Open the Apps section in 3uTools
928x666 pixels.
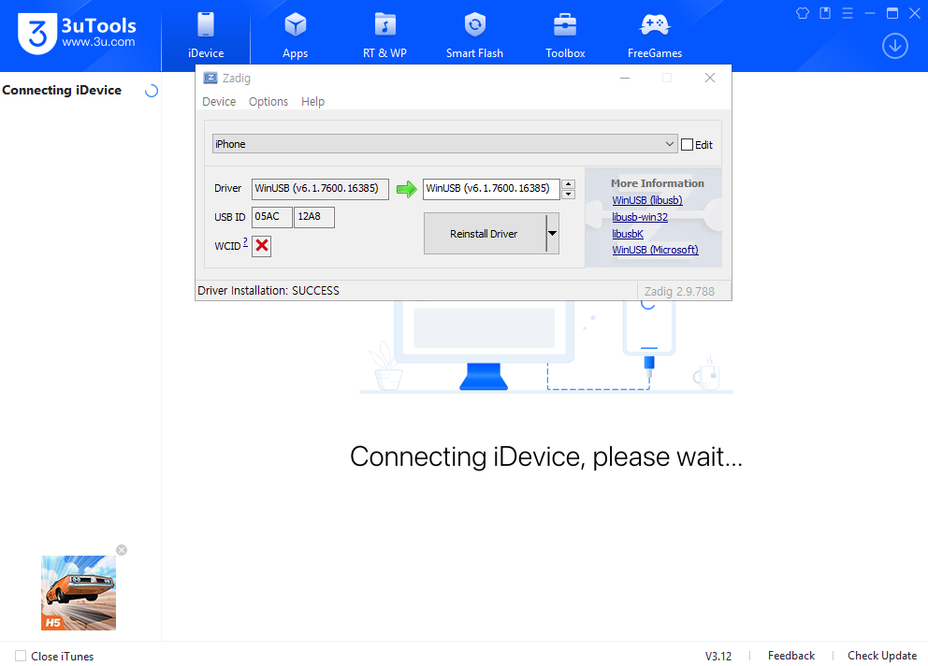[296, 36]
